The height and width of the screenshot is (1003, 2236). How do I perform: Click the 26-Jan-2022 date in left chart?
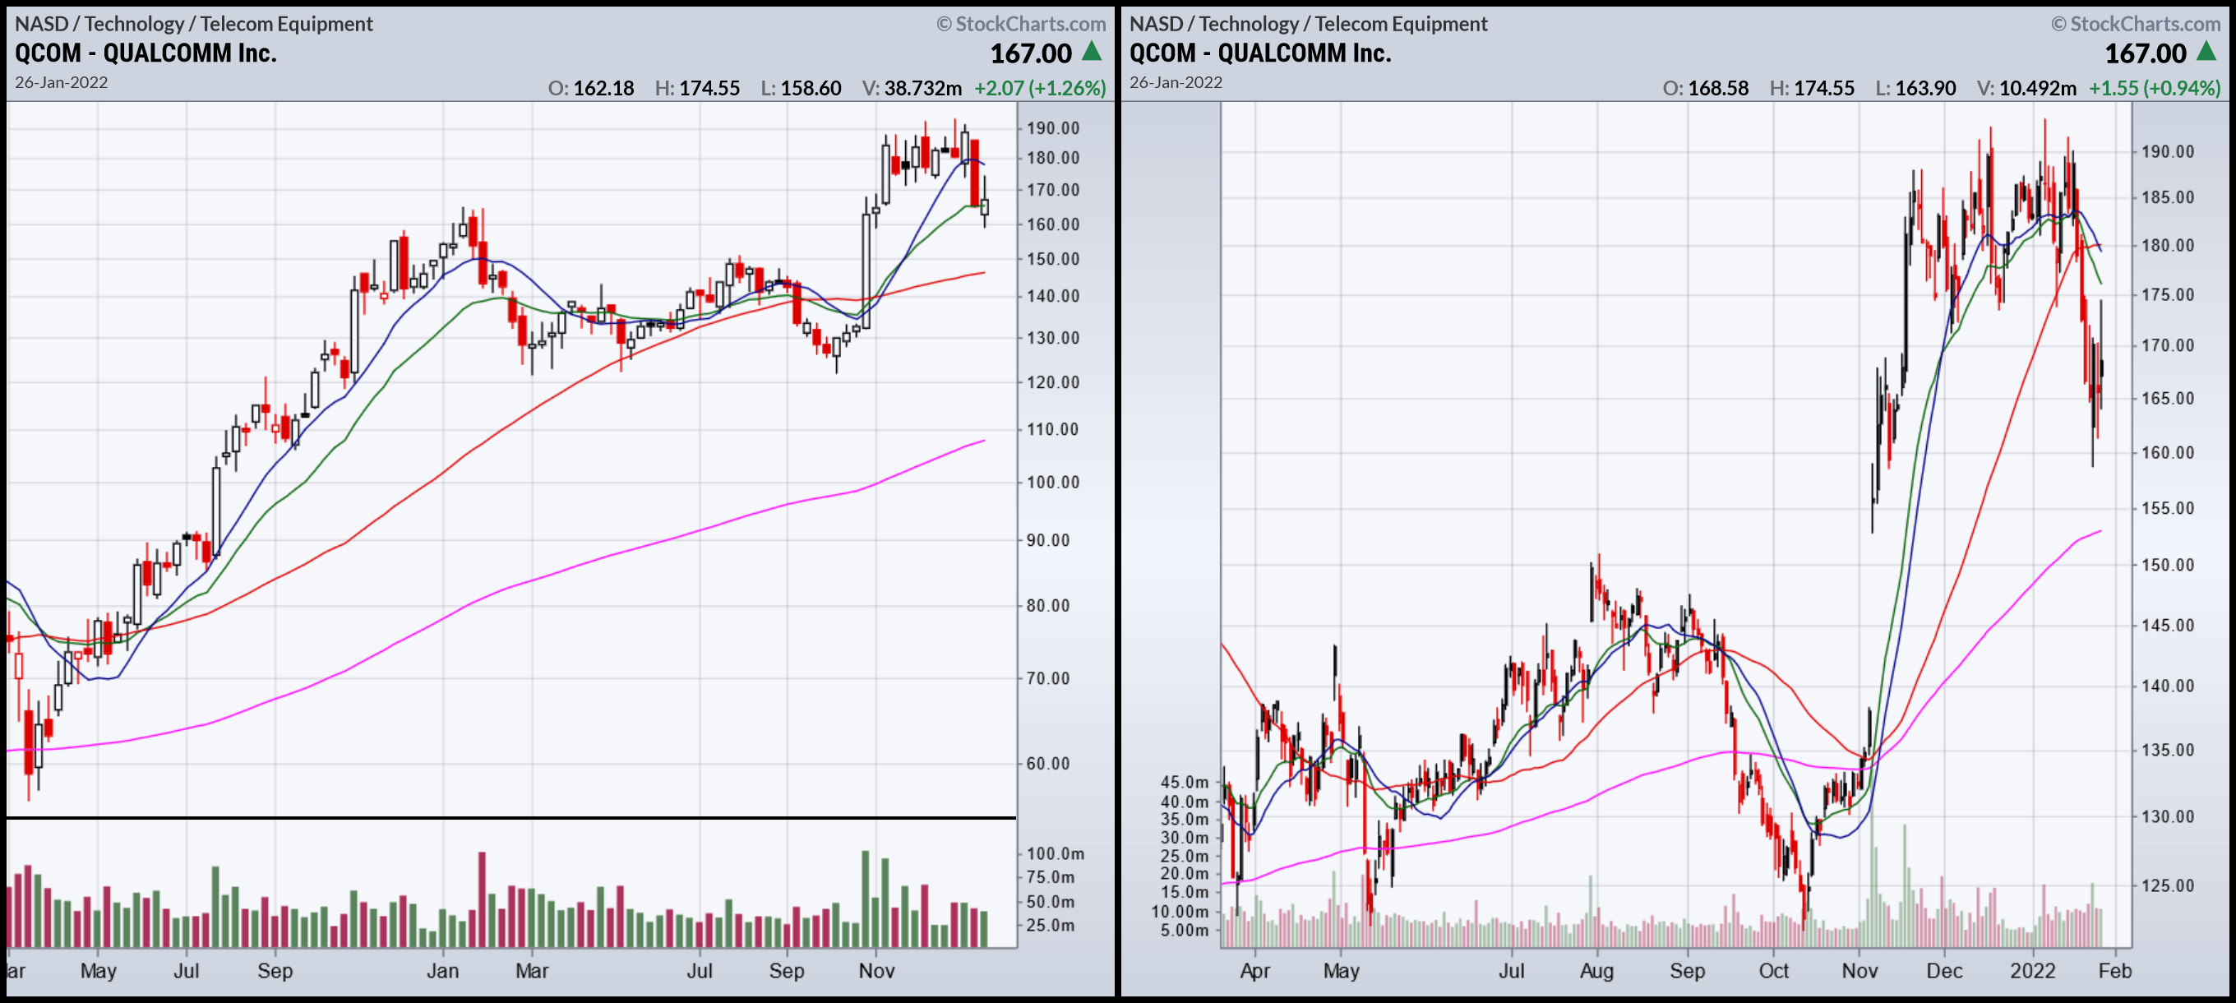[62, 82]
